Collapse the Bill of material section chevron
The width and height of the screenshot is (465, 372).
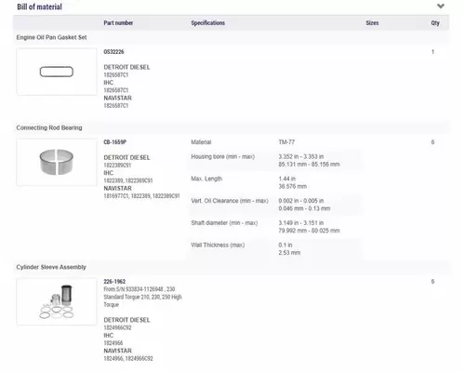point(441,6)
